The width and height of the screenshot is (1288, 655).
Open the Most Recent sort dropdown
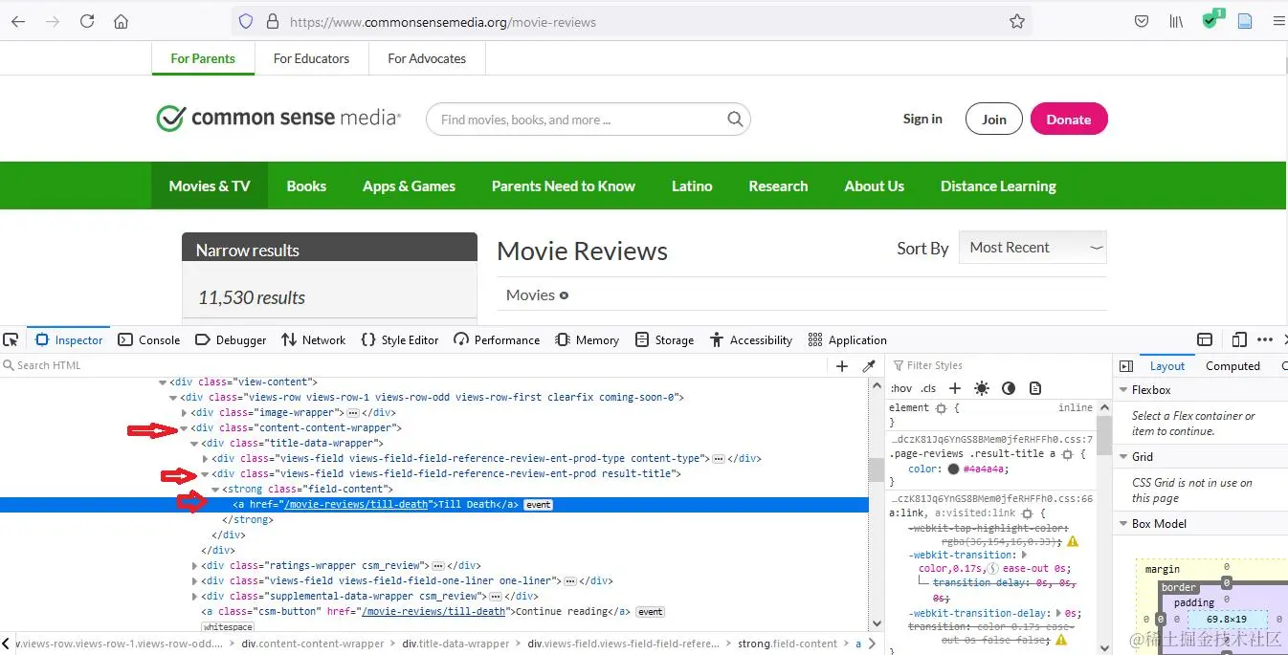1033,247
